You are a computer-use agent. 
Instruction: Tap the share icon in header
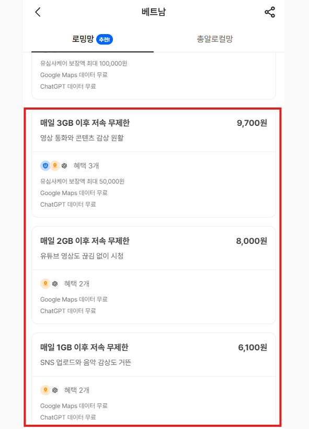pyautogui.click(x=270, y=12)
